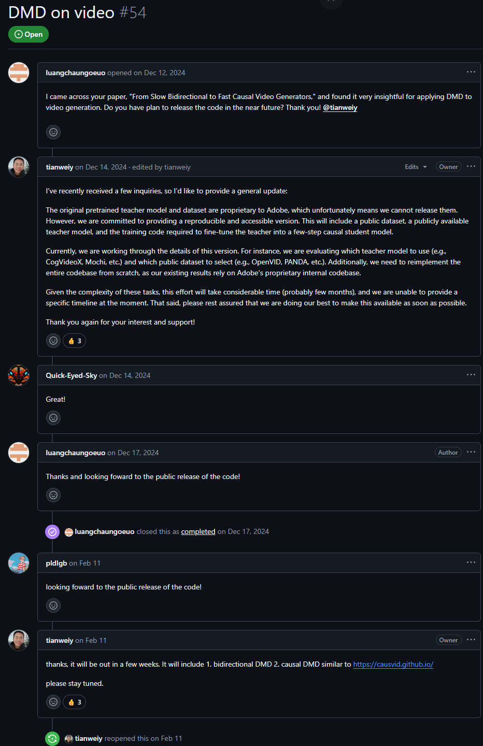
Task: Add emoji reaction to pldlgb's comment
Action: click(x=53, y=606)
